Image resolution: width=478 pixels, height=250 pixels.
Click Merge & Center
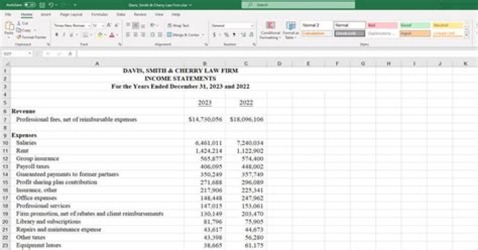click(183, 34)
